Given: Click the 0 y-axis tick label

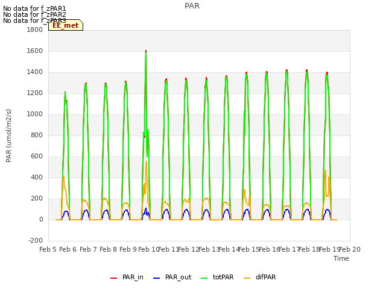Looking at the screenshot, I should coord(41,220).
